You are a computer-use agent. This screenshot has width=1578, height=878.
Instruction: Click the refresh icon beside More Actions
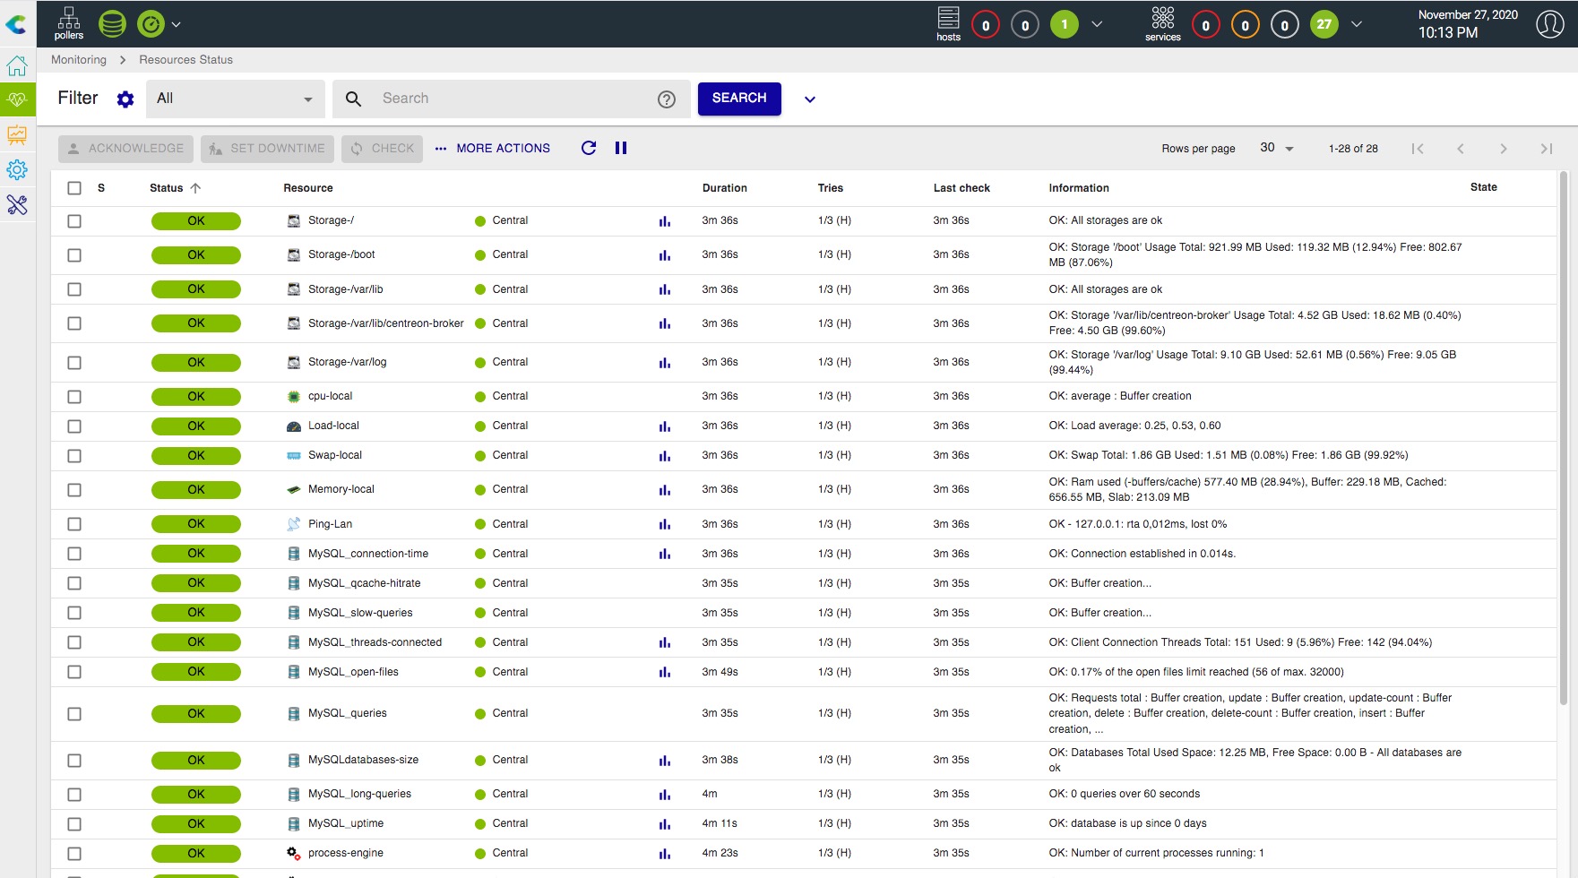click(589, 149)
